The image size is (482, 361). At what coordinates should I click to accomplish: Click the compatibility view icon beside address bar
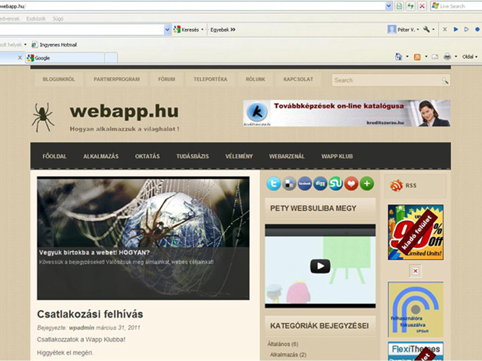point(399,6)
